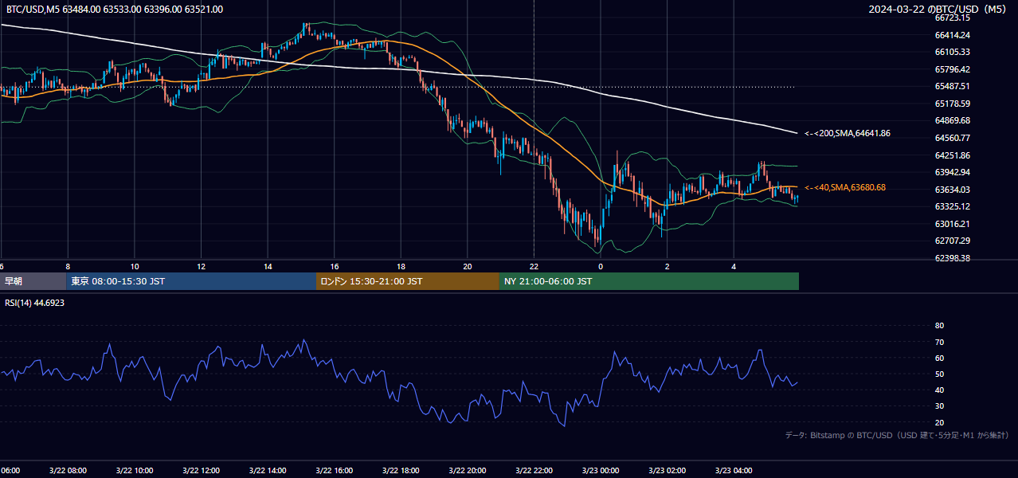Click bottom date label 3/22 22:00

point(534,470)
